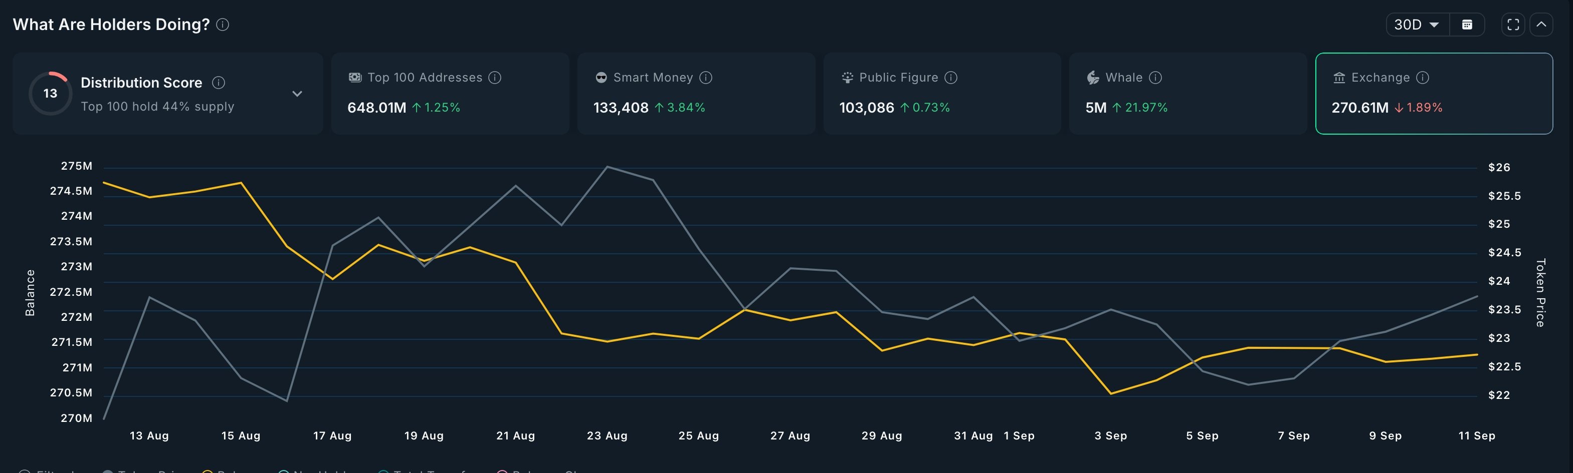This screenshot has height=473, width=1573.
Task: Open the calendar date picker
Action: pos(1468,25)
